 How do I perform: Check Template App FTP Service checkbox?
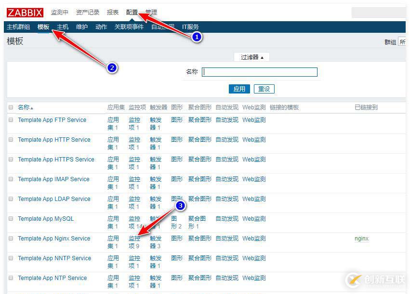pos(11,120)
